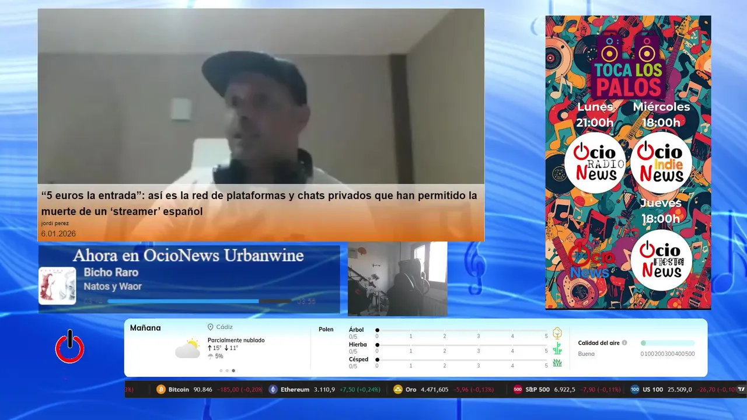Click the red power logo icon
Image resolution: width=747 pixels, height=420 pixels.
[x=70, y=348]
